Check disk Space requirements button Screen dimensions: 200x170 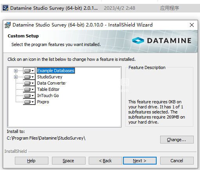point(69,161)
